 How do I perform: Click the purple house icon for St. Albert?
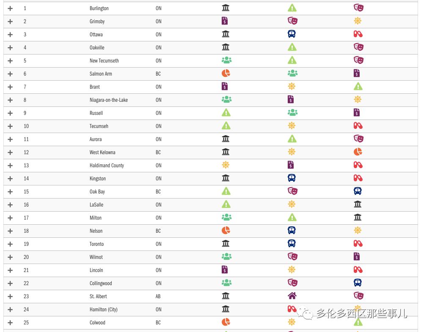tap(292, 296)
